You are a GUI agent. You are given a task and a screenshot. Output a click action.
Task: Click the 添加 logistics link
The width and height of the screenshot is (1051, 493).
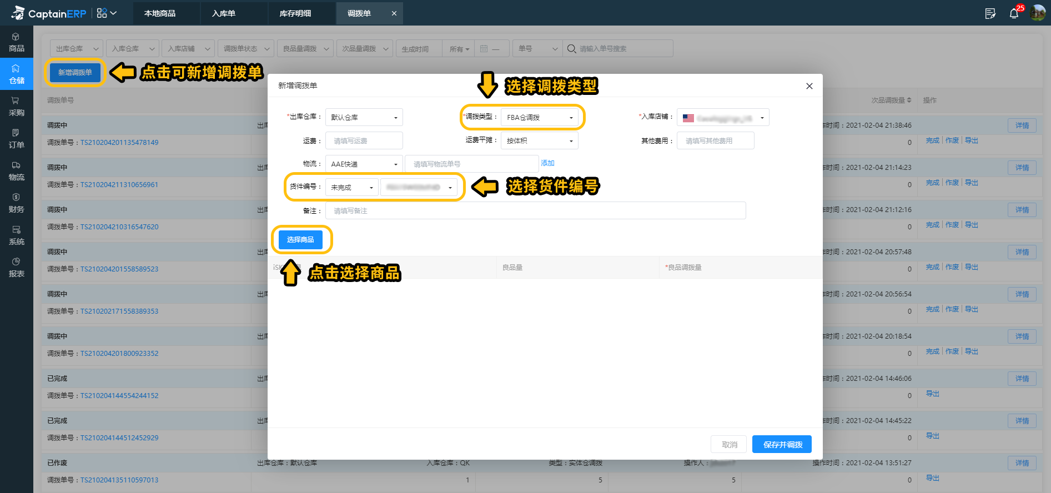[547, 163]
